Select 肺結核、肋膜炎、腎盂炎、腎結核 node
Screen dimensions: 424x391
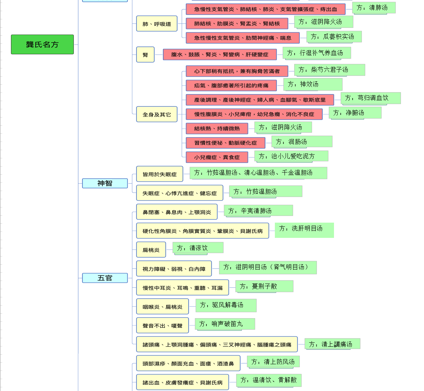[x=237, y=23]
